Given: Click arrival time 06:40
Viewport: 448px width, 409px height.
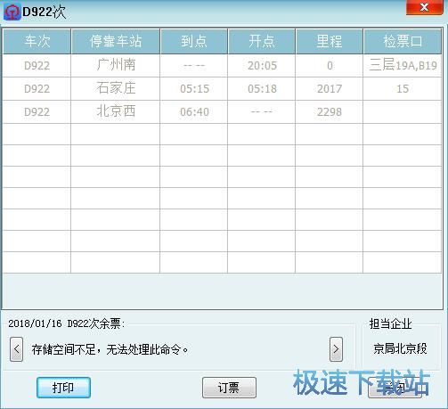Looking at the screenshot, I should [194, 111].
